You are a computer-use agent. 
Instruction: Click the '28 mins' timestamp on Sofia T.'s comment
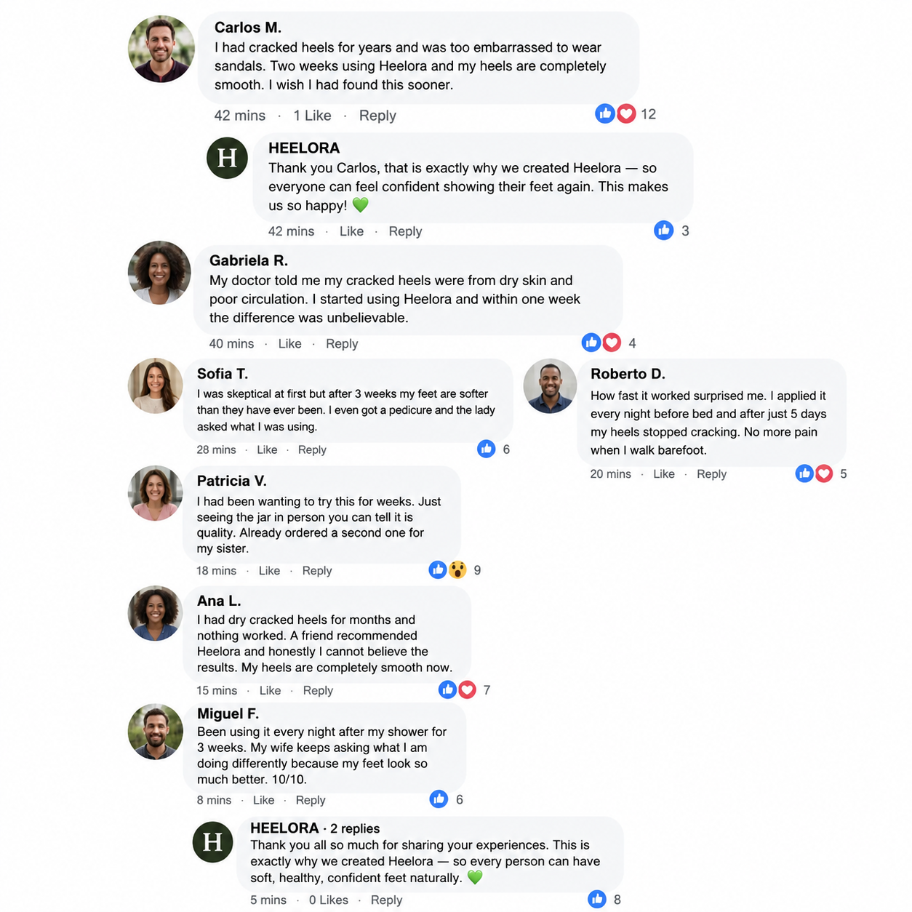click(x=216, y=449)
